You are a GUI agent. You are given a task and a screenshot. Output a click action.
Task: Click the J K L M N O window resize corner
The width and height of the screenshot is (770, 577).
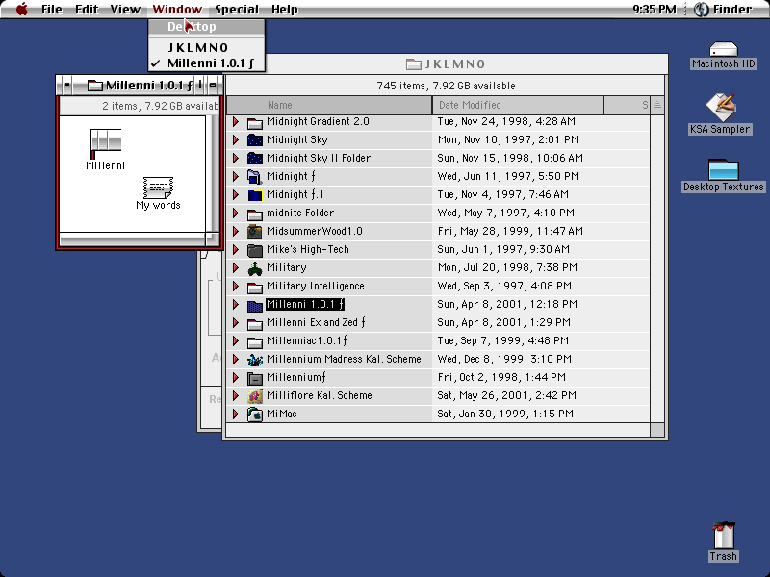coord(657,430)
